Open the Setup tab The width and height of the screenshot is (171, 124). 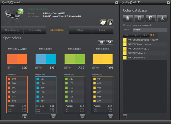pyautogui.click(x=80, y=30)
